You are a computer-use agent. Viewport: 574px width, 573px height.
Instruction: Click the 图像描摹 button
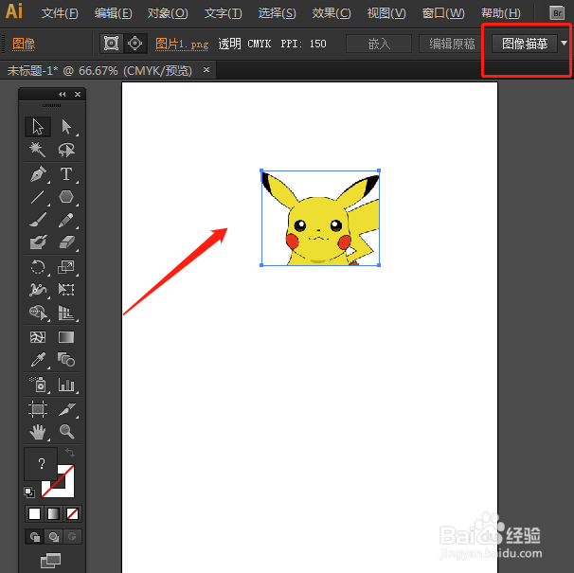(x=525, y=44)
